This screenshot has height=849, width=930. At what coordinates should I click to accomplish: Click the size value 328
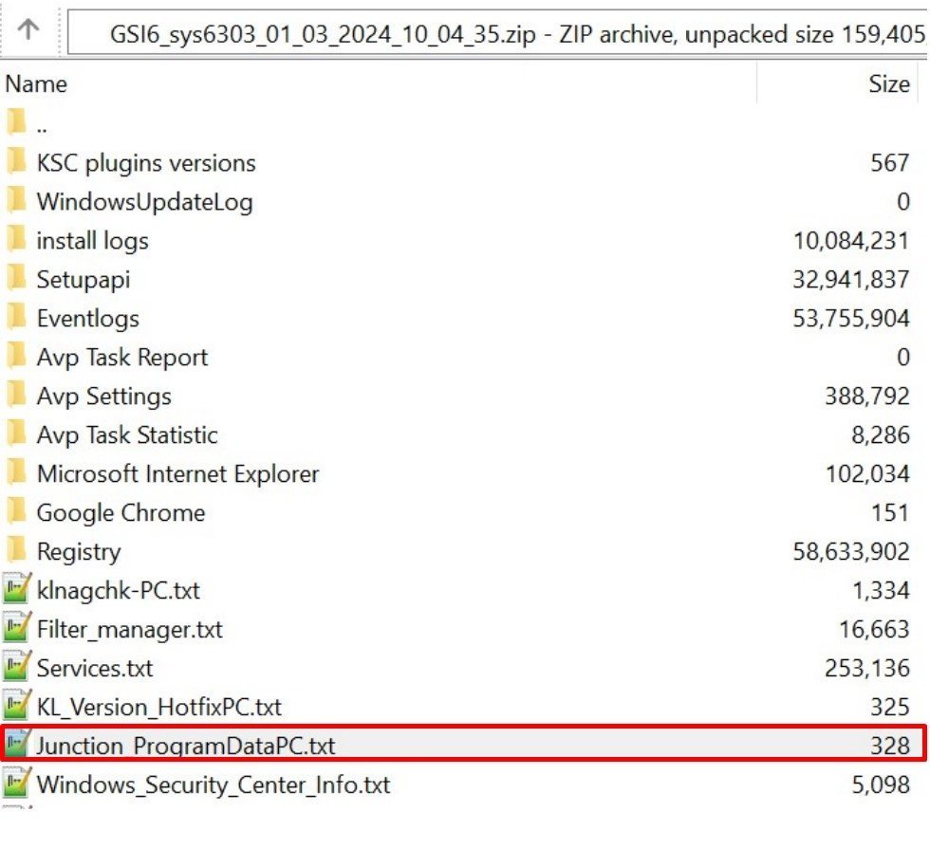(x=890, y=746)
